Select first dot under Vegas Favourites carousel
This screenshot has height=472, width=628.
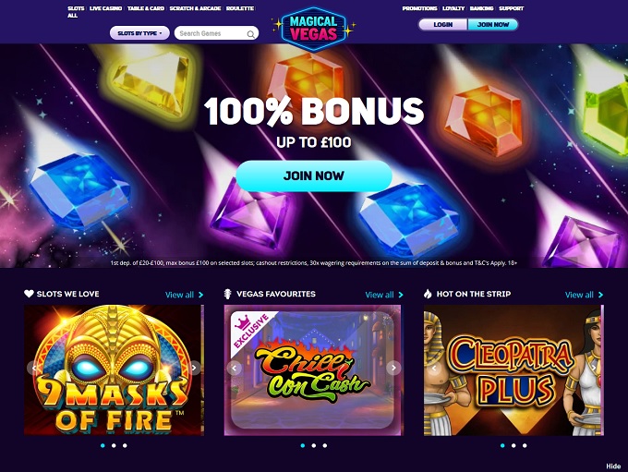(302, 445)
